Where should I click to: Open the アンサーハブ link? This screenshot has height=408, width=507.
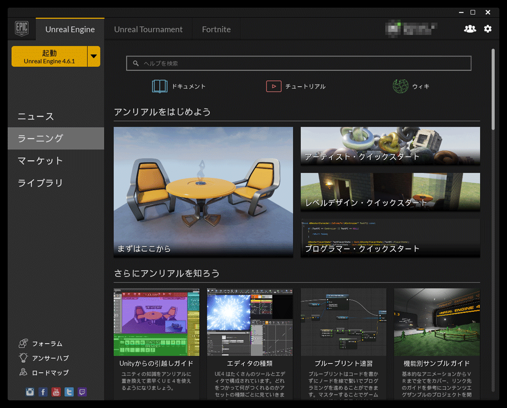coord(50,358)
